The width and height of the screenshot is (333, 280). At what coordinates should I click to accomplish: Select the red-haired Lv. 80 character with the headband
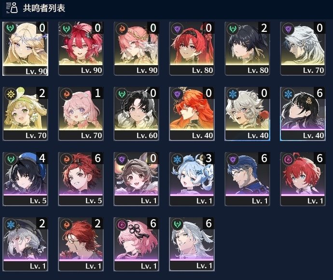pyautogui.click(x=192, y=49)
